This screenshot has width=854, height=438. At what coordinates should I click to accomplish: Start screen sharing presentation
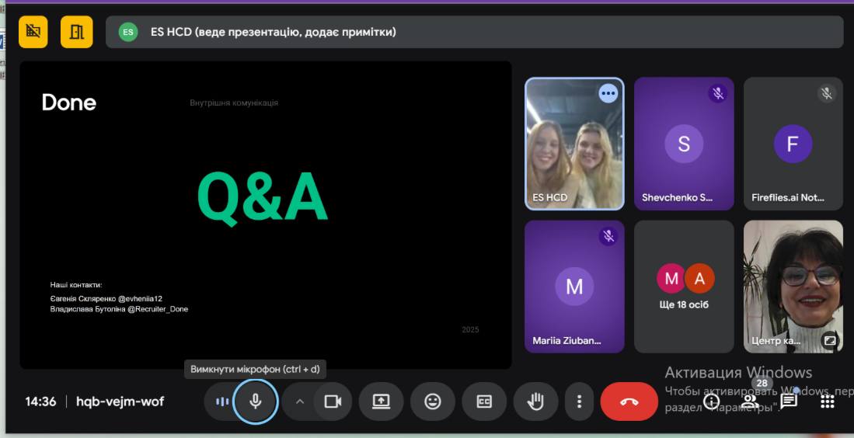click(x=381, y=401)
